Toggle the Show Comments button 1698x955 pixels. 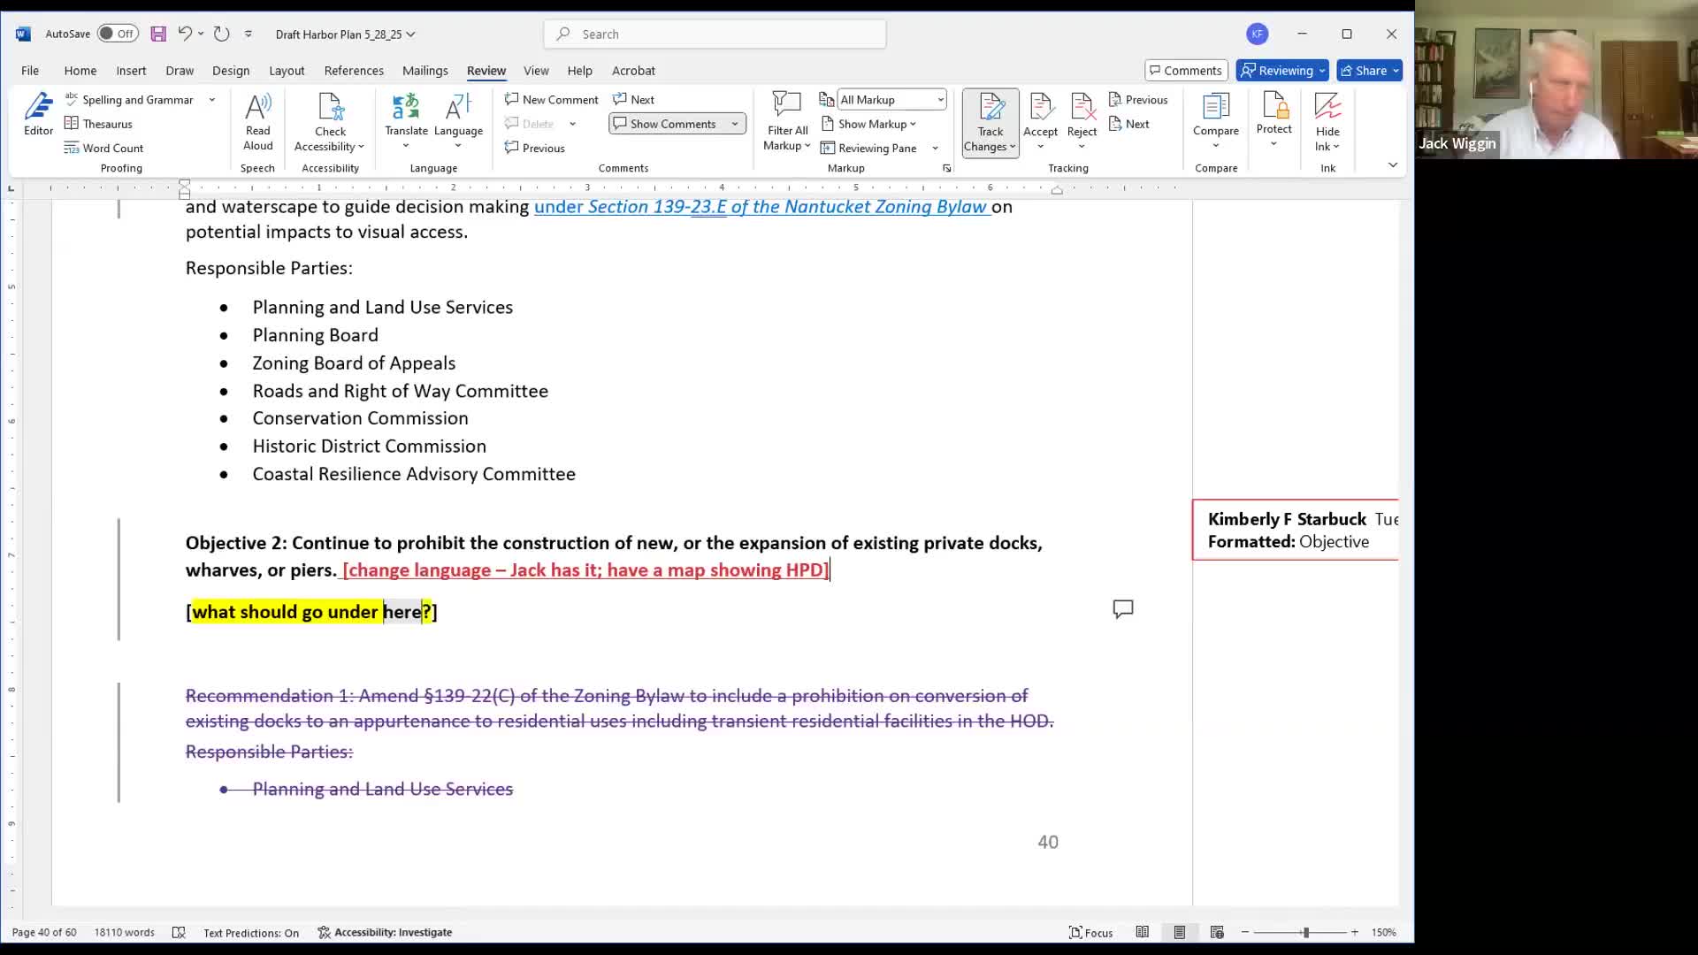coord(665,124)
